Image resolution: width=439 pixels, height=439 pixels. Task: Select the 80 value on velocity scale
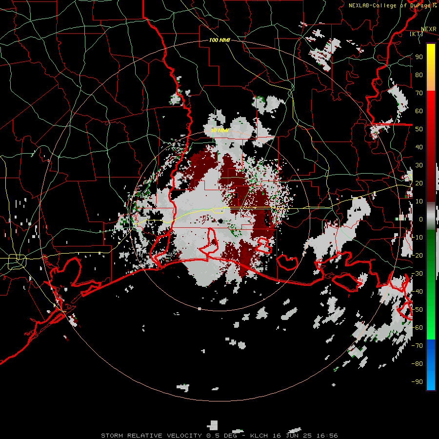[x=419, y=75]
